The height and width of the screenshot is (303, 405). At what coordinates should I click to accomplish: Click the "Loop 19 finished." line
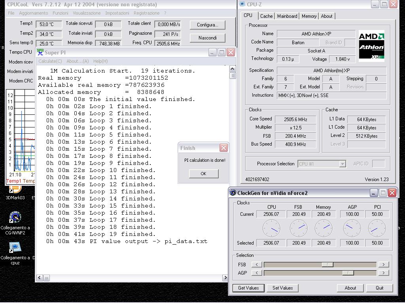click(x=101, y=234)
